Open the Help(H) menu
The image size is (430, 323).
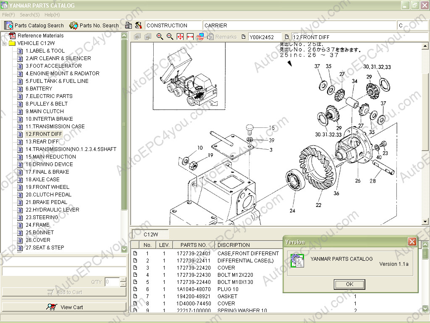(52, 15)
